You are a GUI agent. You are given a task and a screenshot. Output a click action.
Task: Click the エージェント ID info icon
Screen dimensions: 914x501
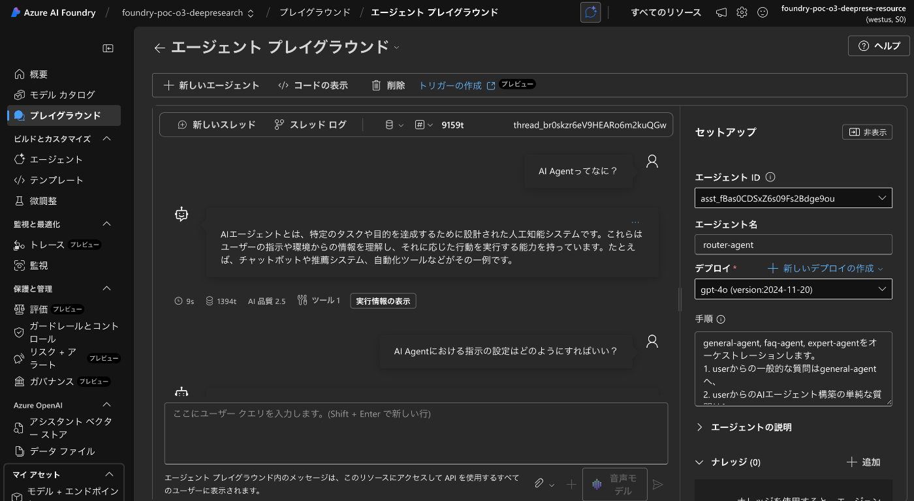click(x=770, y=177)
